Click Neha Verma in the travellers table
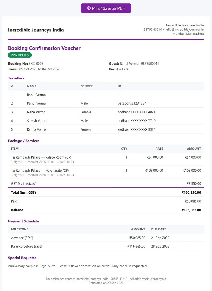 (36, 112)
